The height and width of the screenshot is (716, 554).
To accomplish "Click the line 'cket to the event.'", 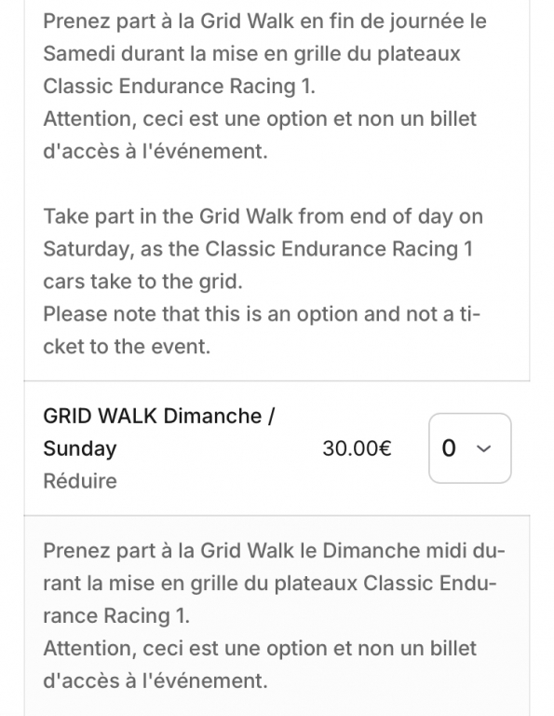I will [127, 347].
